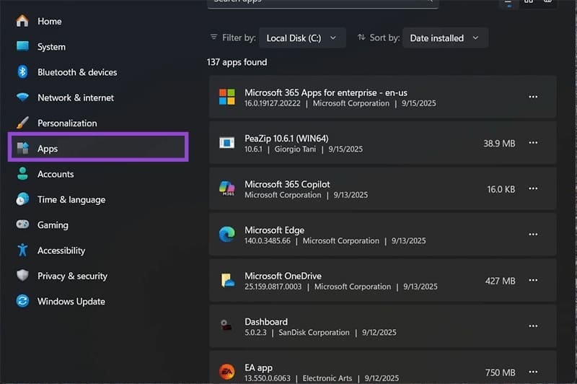Screen dimensions: 577x384
Task: Open more options for Microsoft Edge
Action: pyautogui.click(x=533, y=234)
